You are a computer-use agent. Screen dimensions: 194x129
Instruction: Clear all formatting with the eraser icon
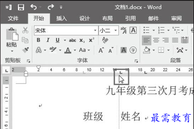(105, 40)
